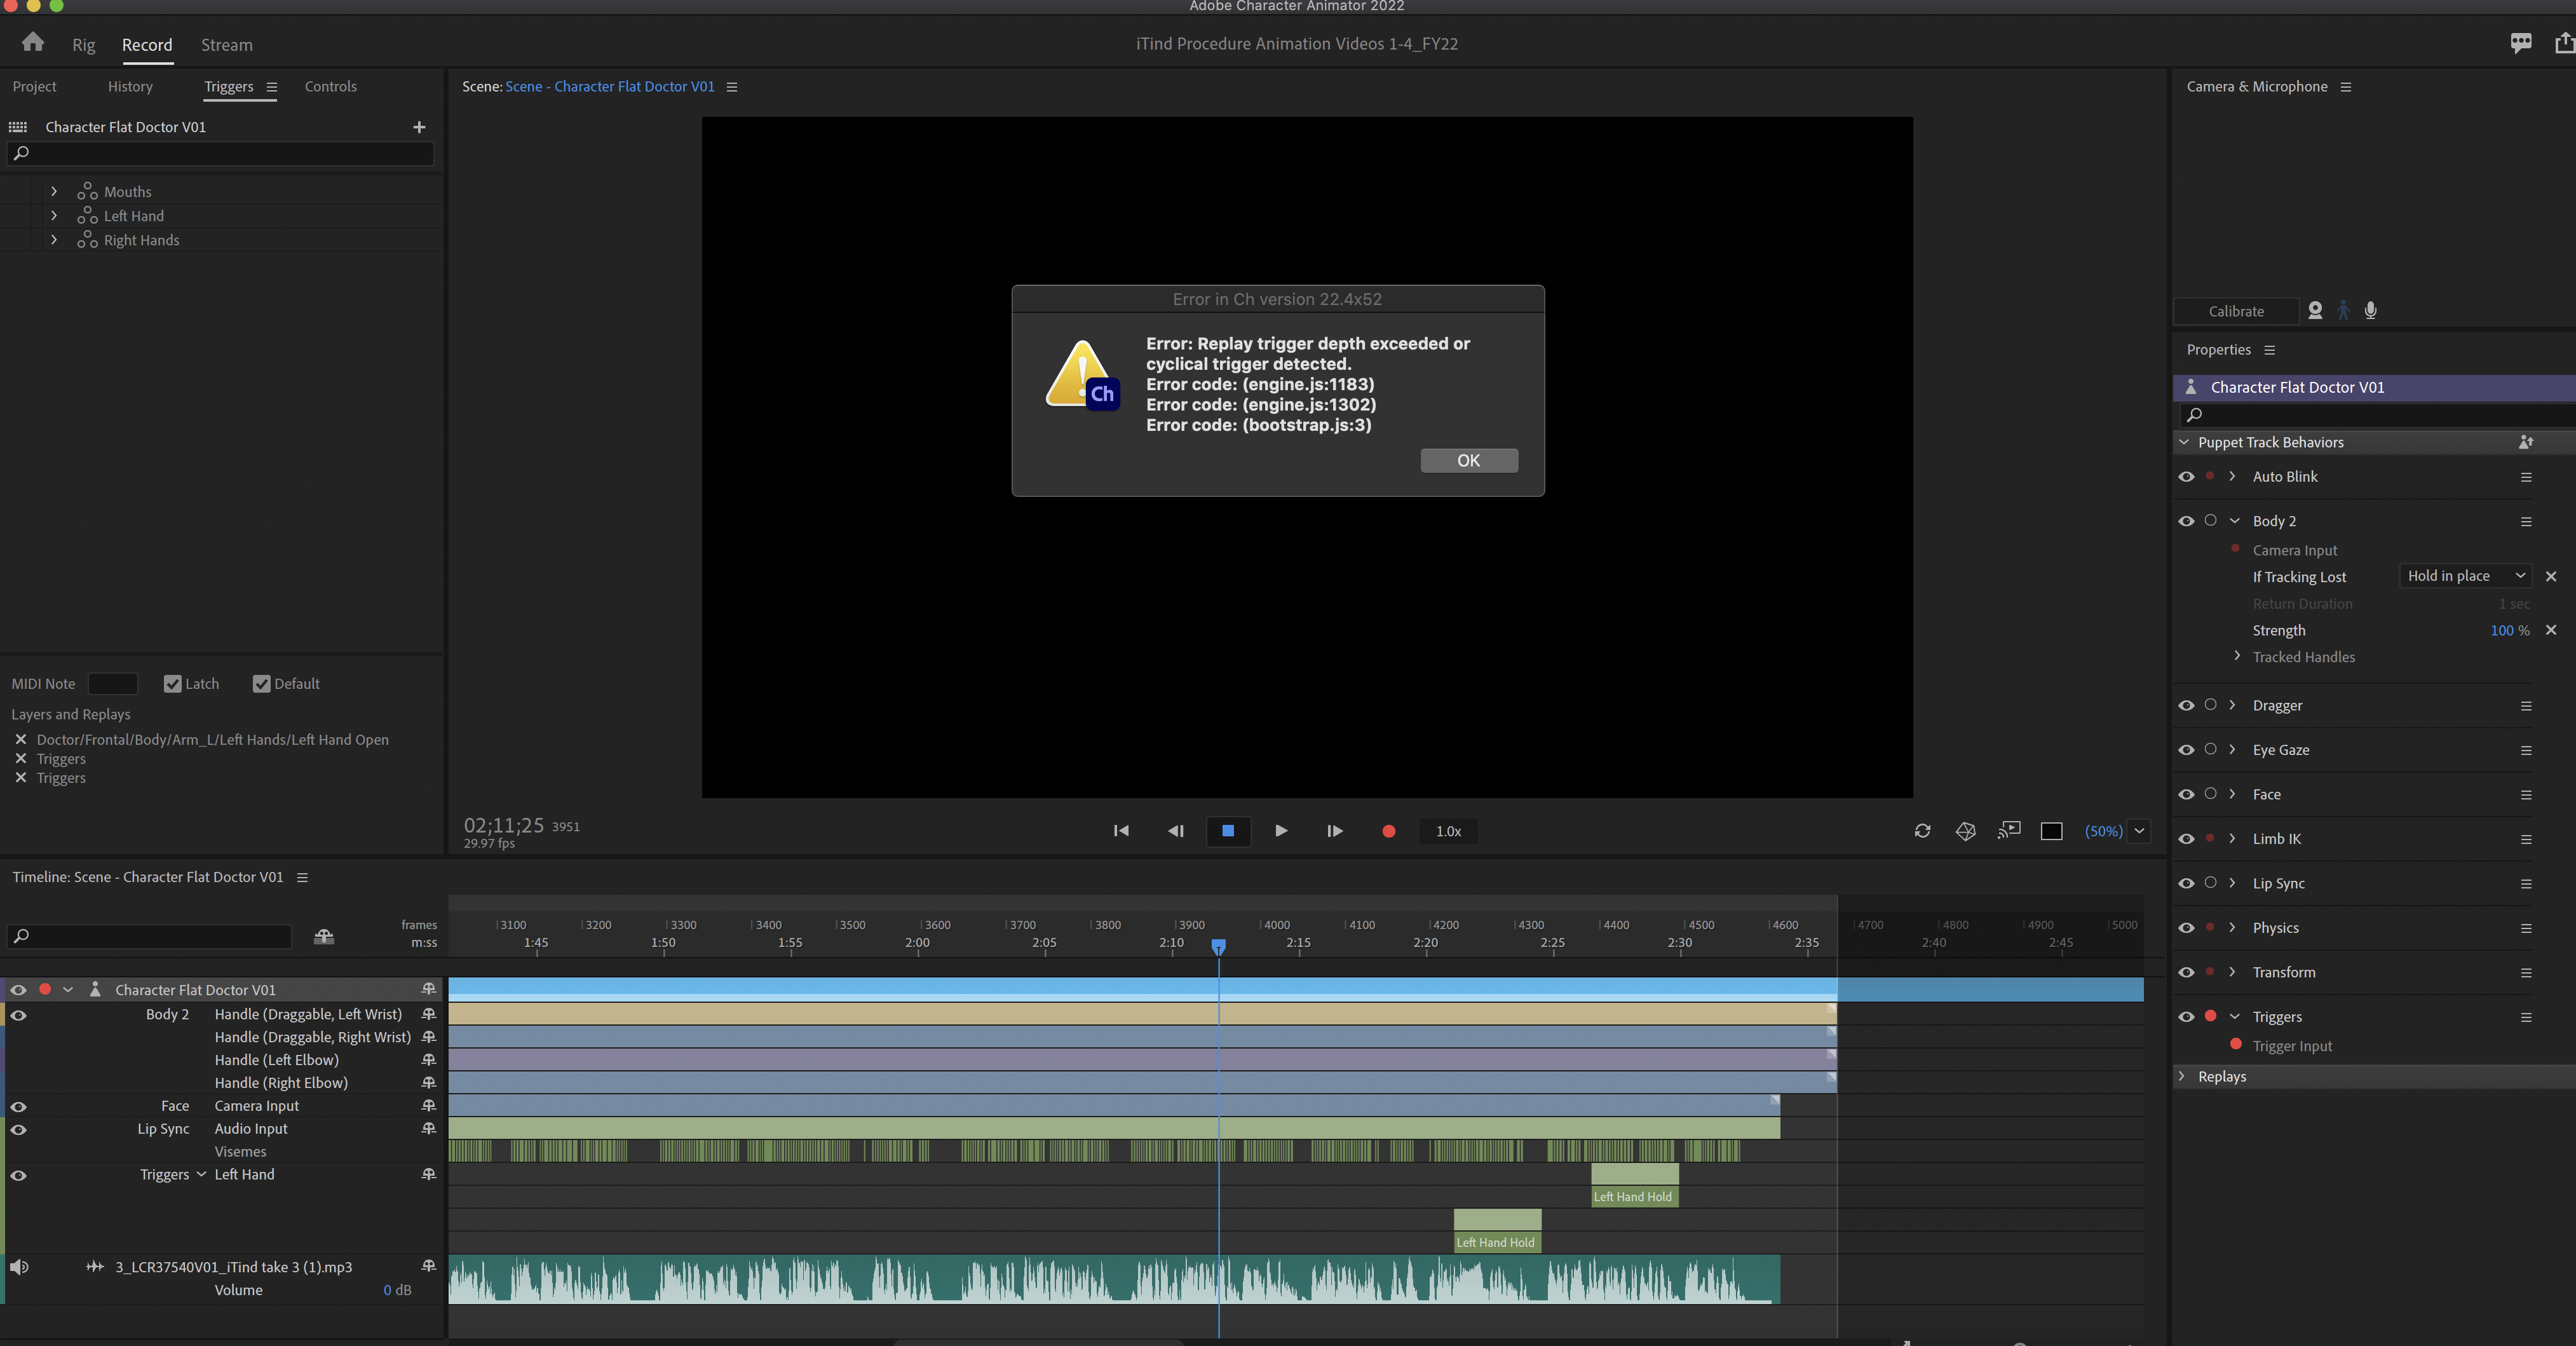Click the refresh scene icon below the stage
The image size is (2576, 1346).
(x=1922, y=831)
